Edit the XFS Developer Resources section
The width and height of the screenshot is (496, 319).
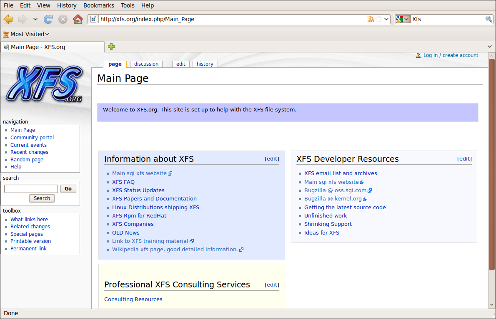pos(464,159)
